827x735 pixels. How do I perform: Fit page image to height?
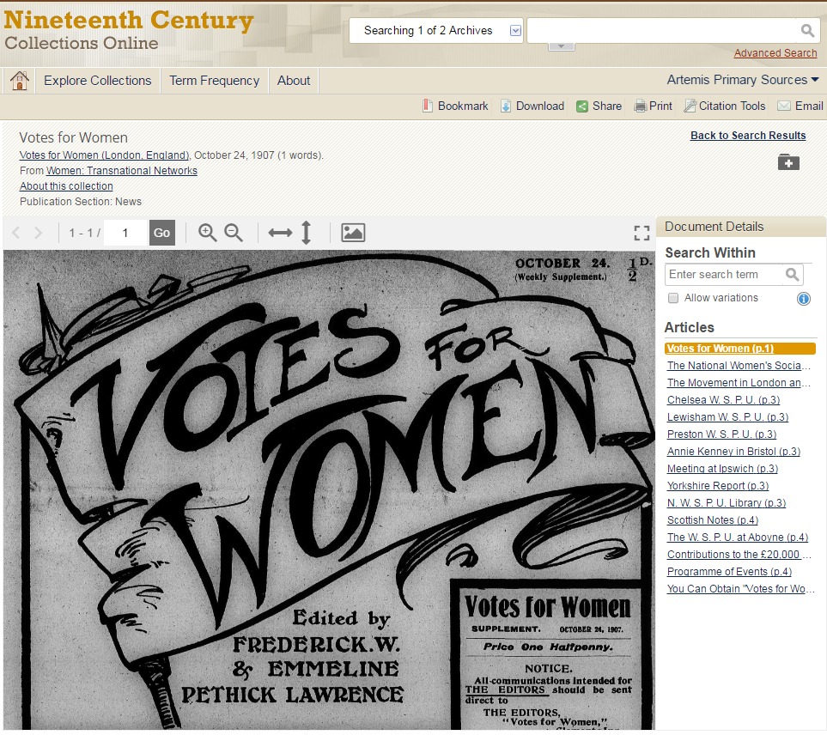coord(306,233)
